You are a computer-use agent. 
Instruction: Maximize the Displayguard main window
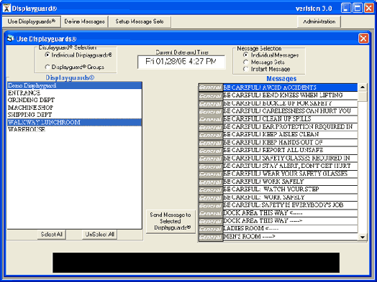pyautogui.click(x=358, y=8)
